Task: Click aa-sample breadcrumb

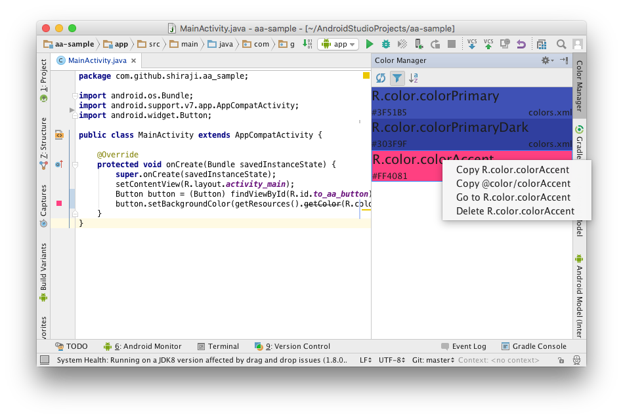Action: click(x=69, y=44)
